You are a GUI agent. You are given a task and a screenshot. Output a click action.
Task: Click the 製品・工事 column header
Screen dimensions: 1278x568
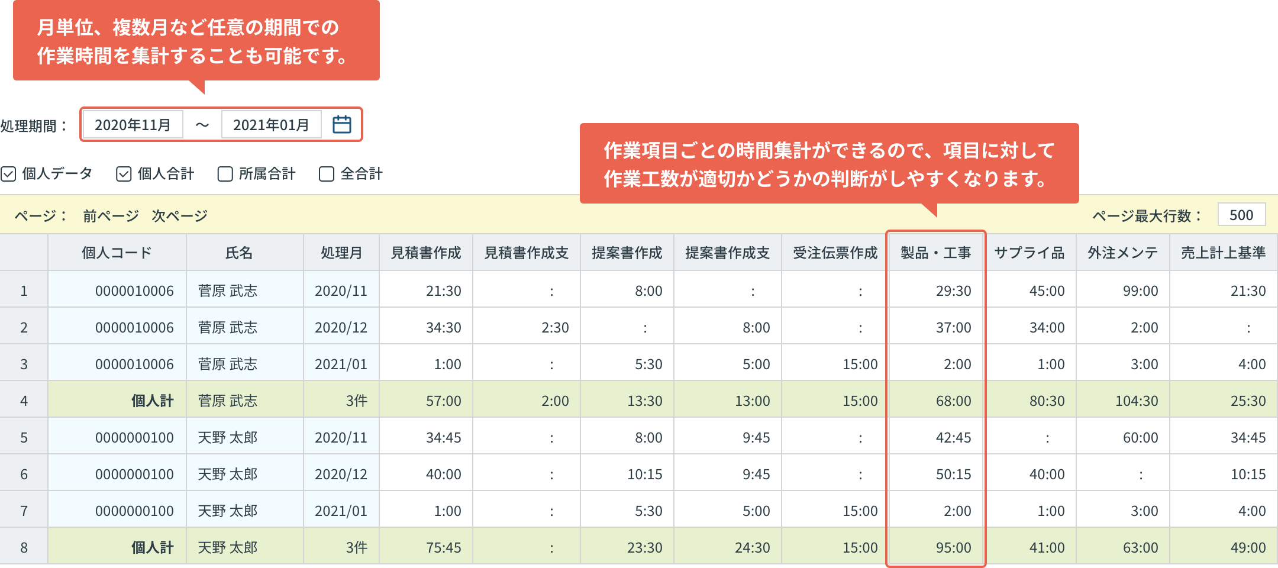pyautogui.click(x=935, y=253)
